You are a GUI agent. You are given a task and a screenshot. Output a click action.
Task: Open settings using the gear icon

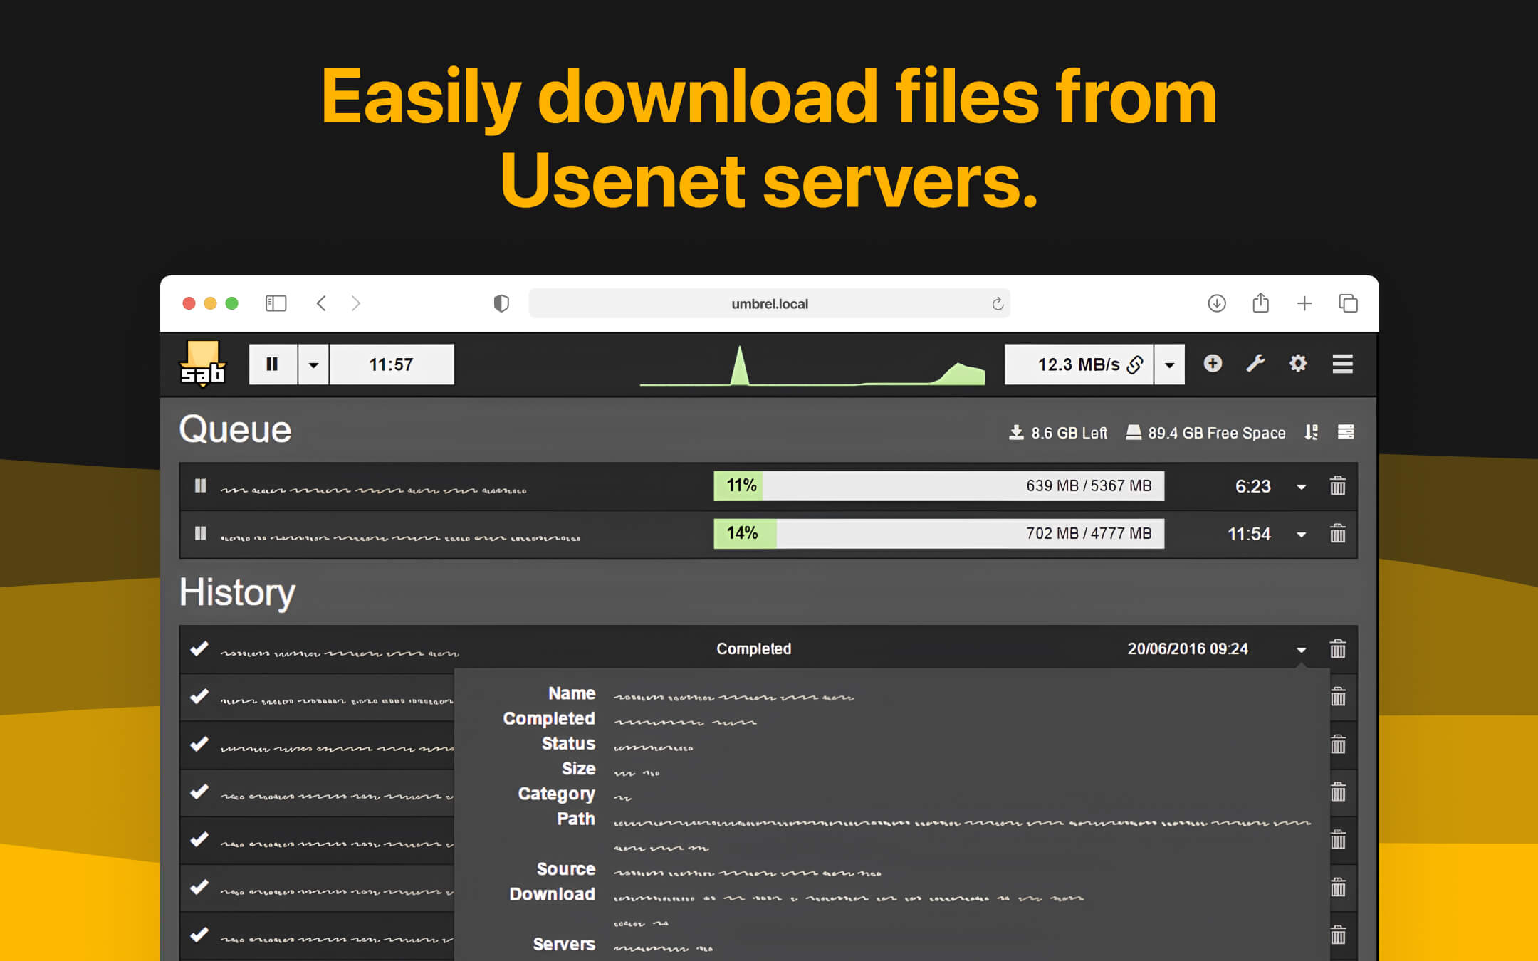pyautogui.click(x=1298, y=364)
